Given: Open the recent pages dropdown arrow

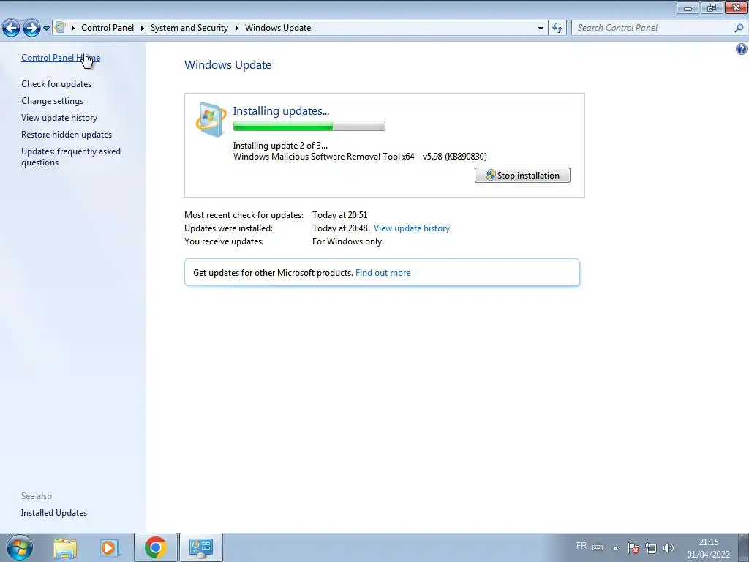Looking at the screenshot, I should pos(46,29).
